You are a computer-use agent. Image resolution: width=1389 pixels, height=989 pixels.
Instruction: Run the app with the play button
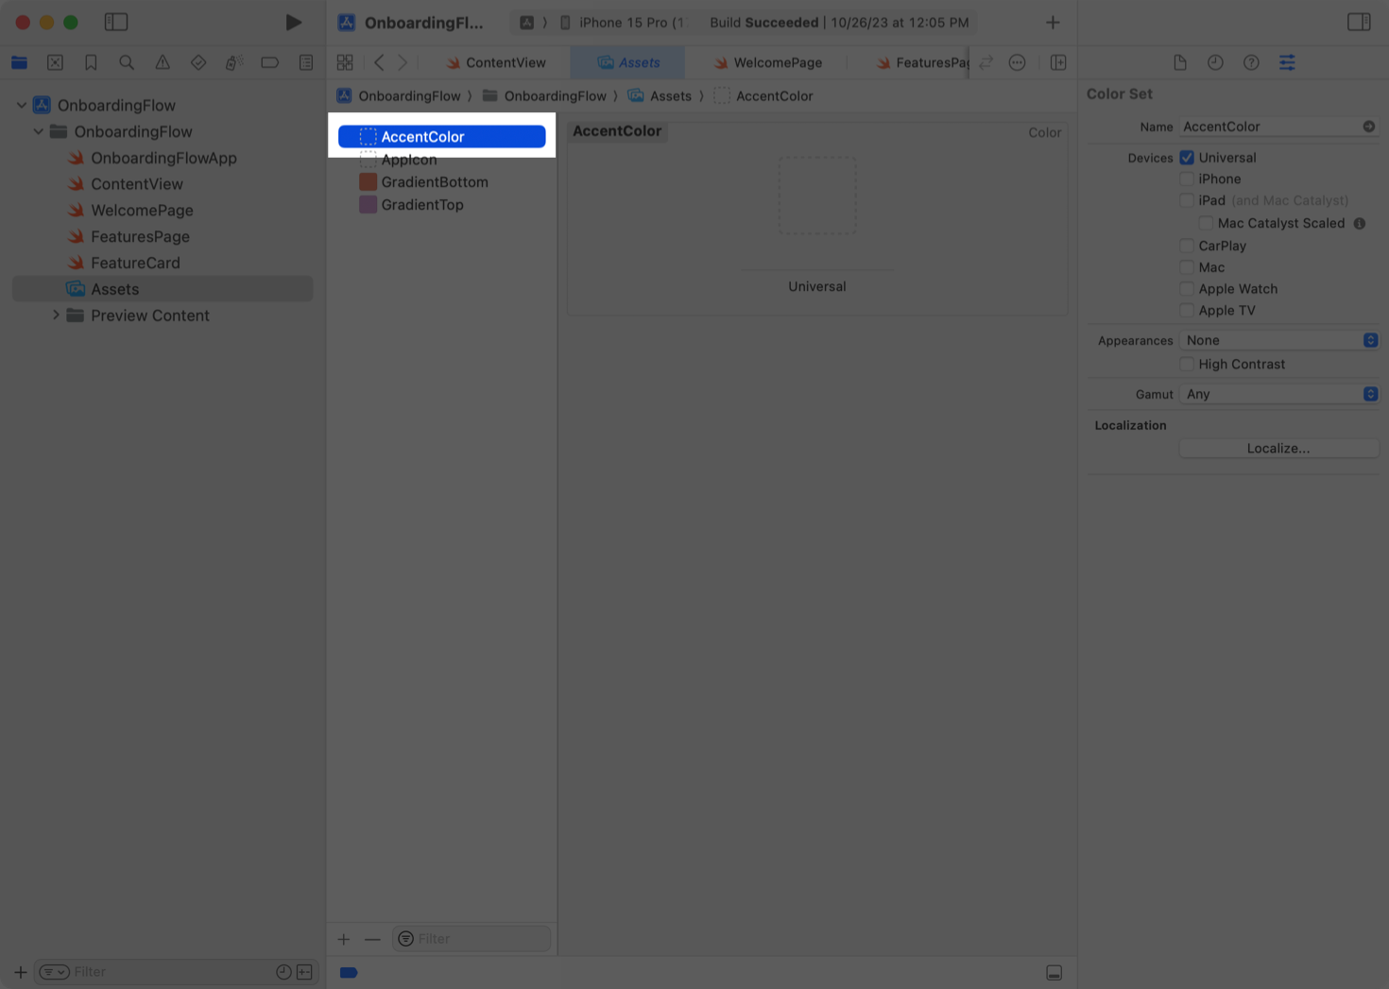click(293, 22)
